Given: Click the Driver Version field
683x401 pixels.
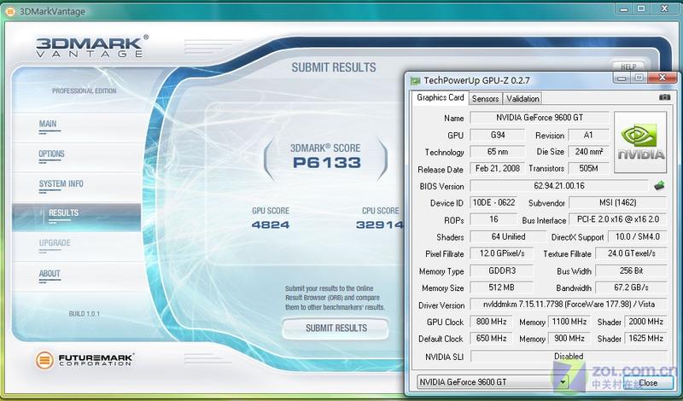Looking at the screenshot, I should (x=569, y=305).
